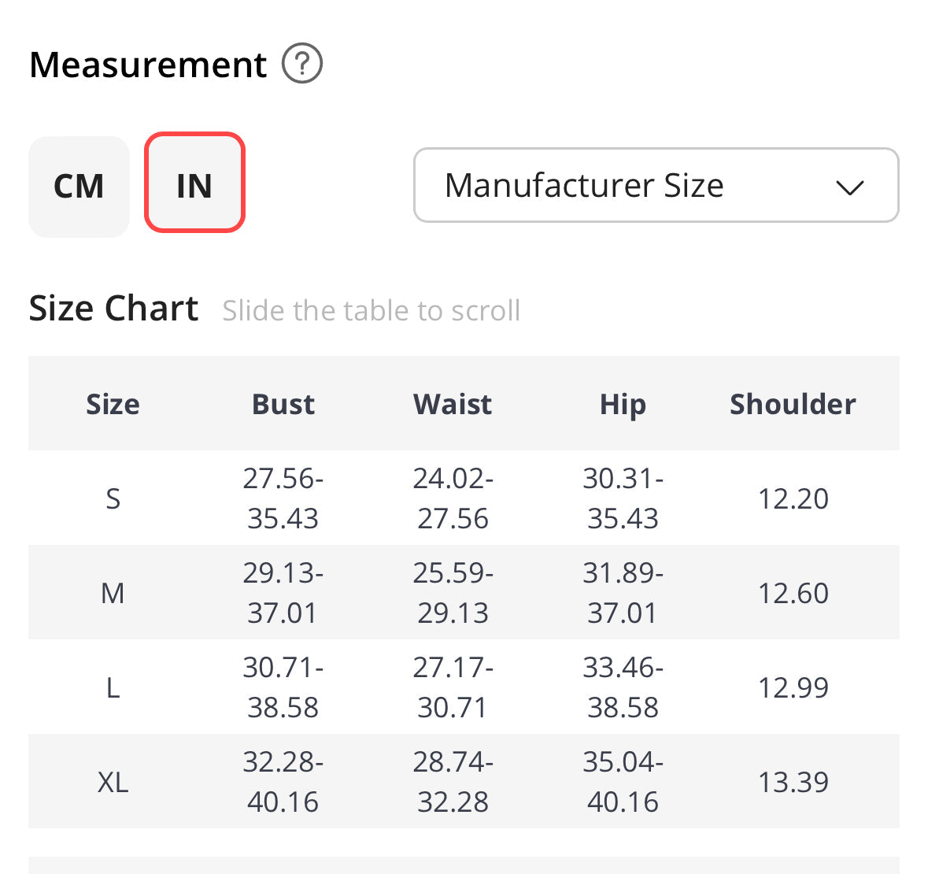Click the L hip range 33.46-38.58
Screen dimensions: 928x874
click(623, 687)
